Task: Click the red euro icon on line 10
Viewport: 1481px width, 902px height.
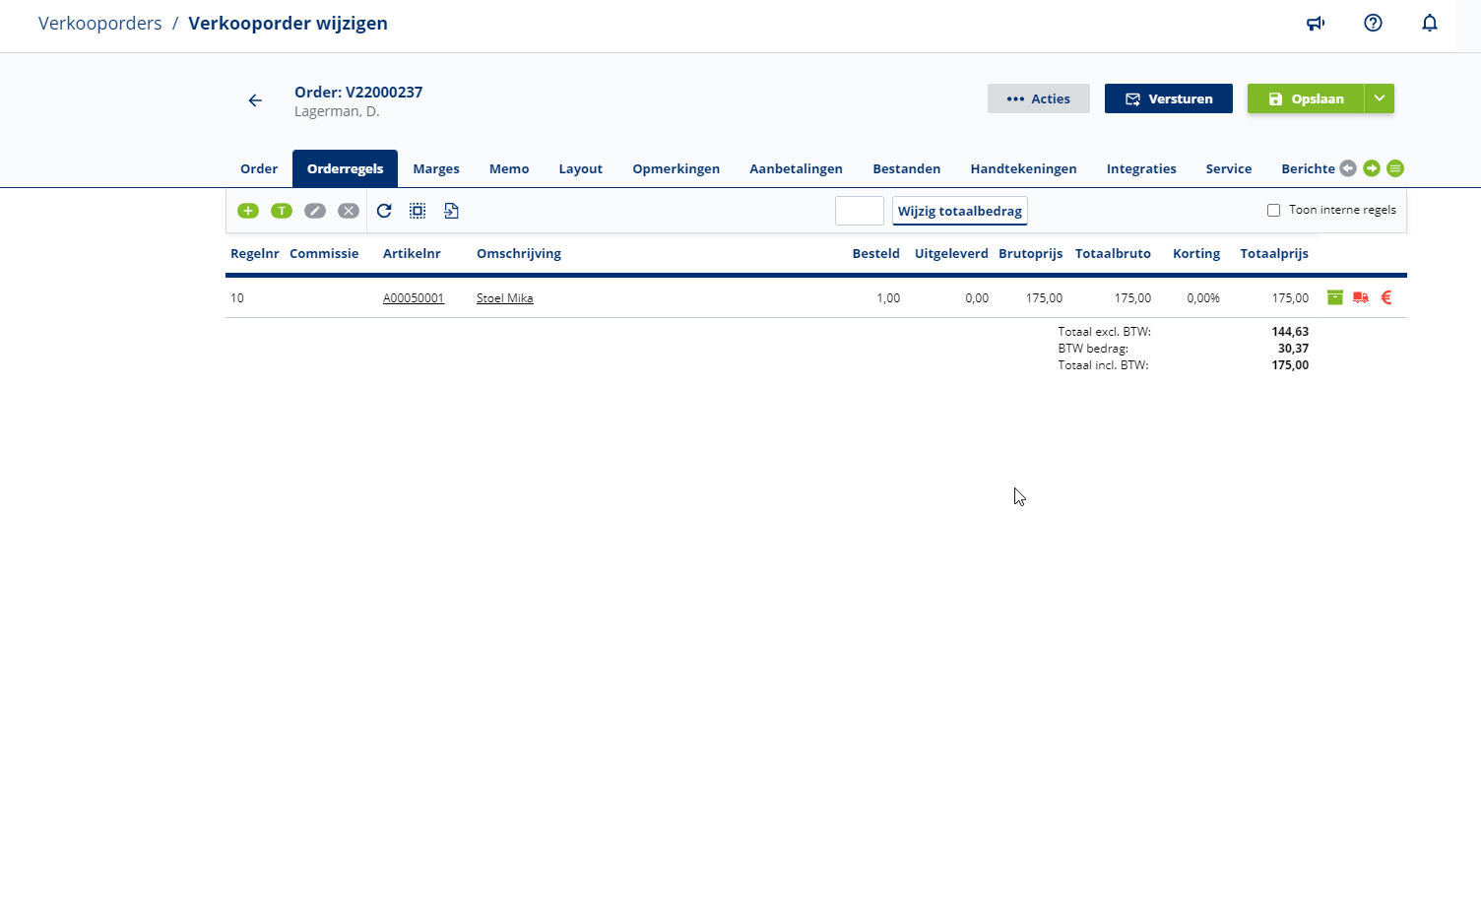Action: [1386, 297]
